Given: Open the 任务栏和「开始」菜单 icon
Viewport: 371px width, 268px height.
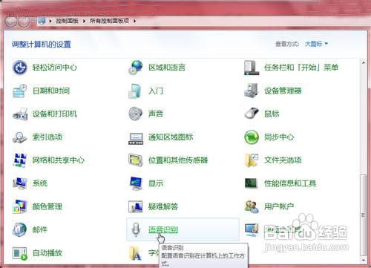Looking at the screenshot, I should tap(252, 68).
